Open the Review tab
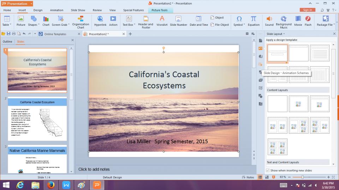Viewport: 339px width, 190px height. (97, 10)
